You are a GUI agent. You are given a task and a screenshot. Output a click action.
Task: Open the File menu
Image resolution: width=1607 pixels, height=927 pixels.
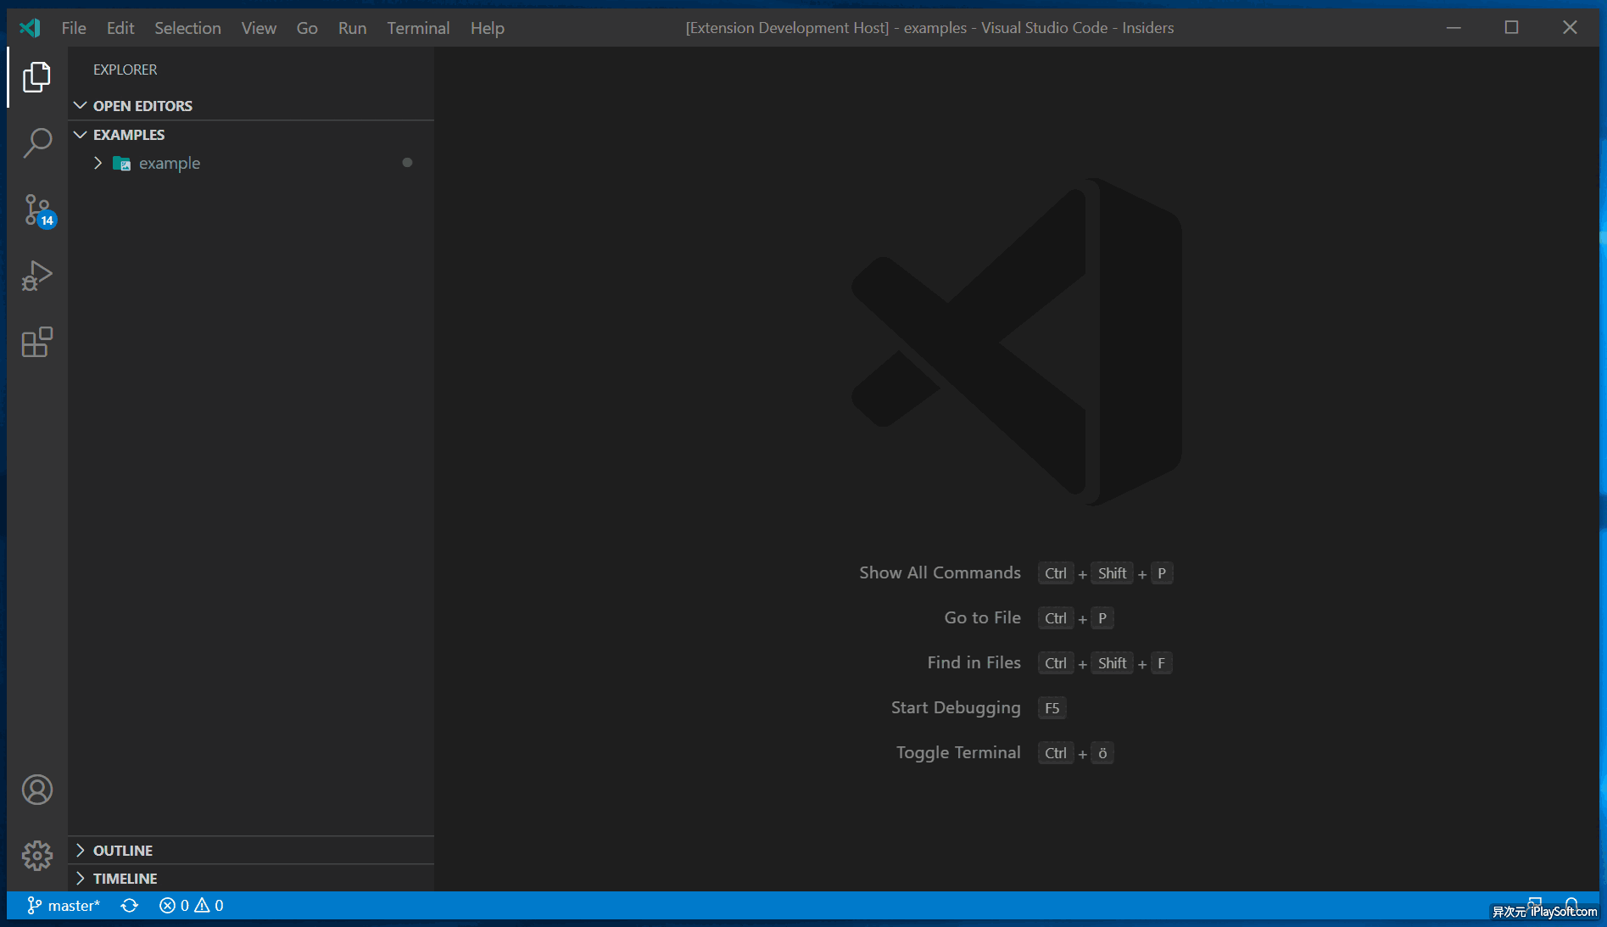[74, 28]
